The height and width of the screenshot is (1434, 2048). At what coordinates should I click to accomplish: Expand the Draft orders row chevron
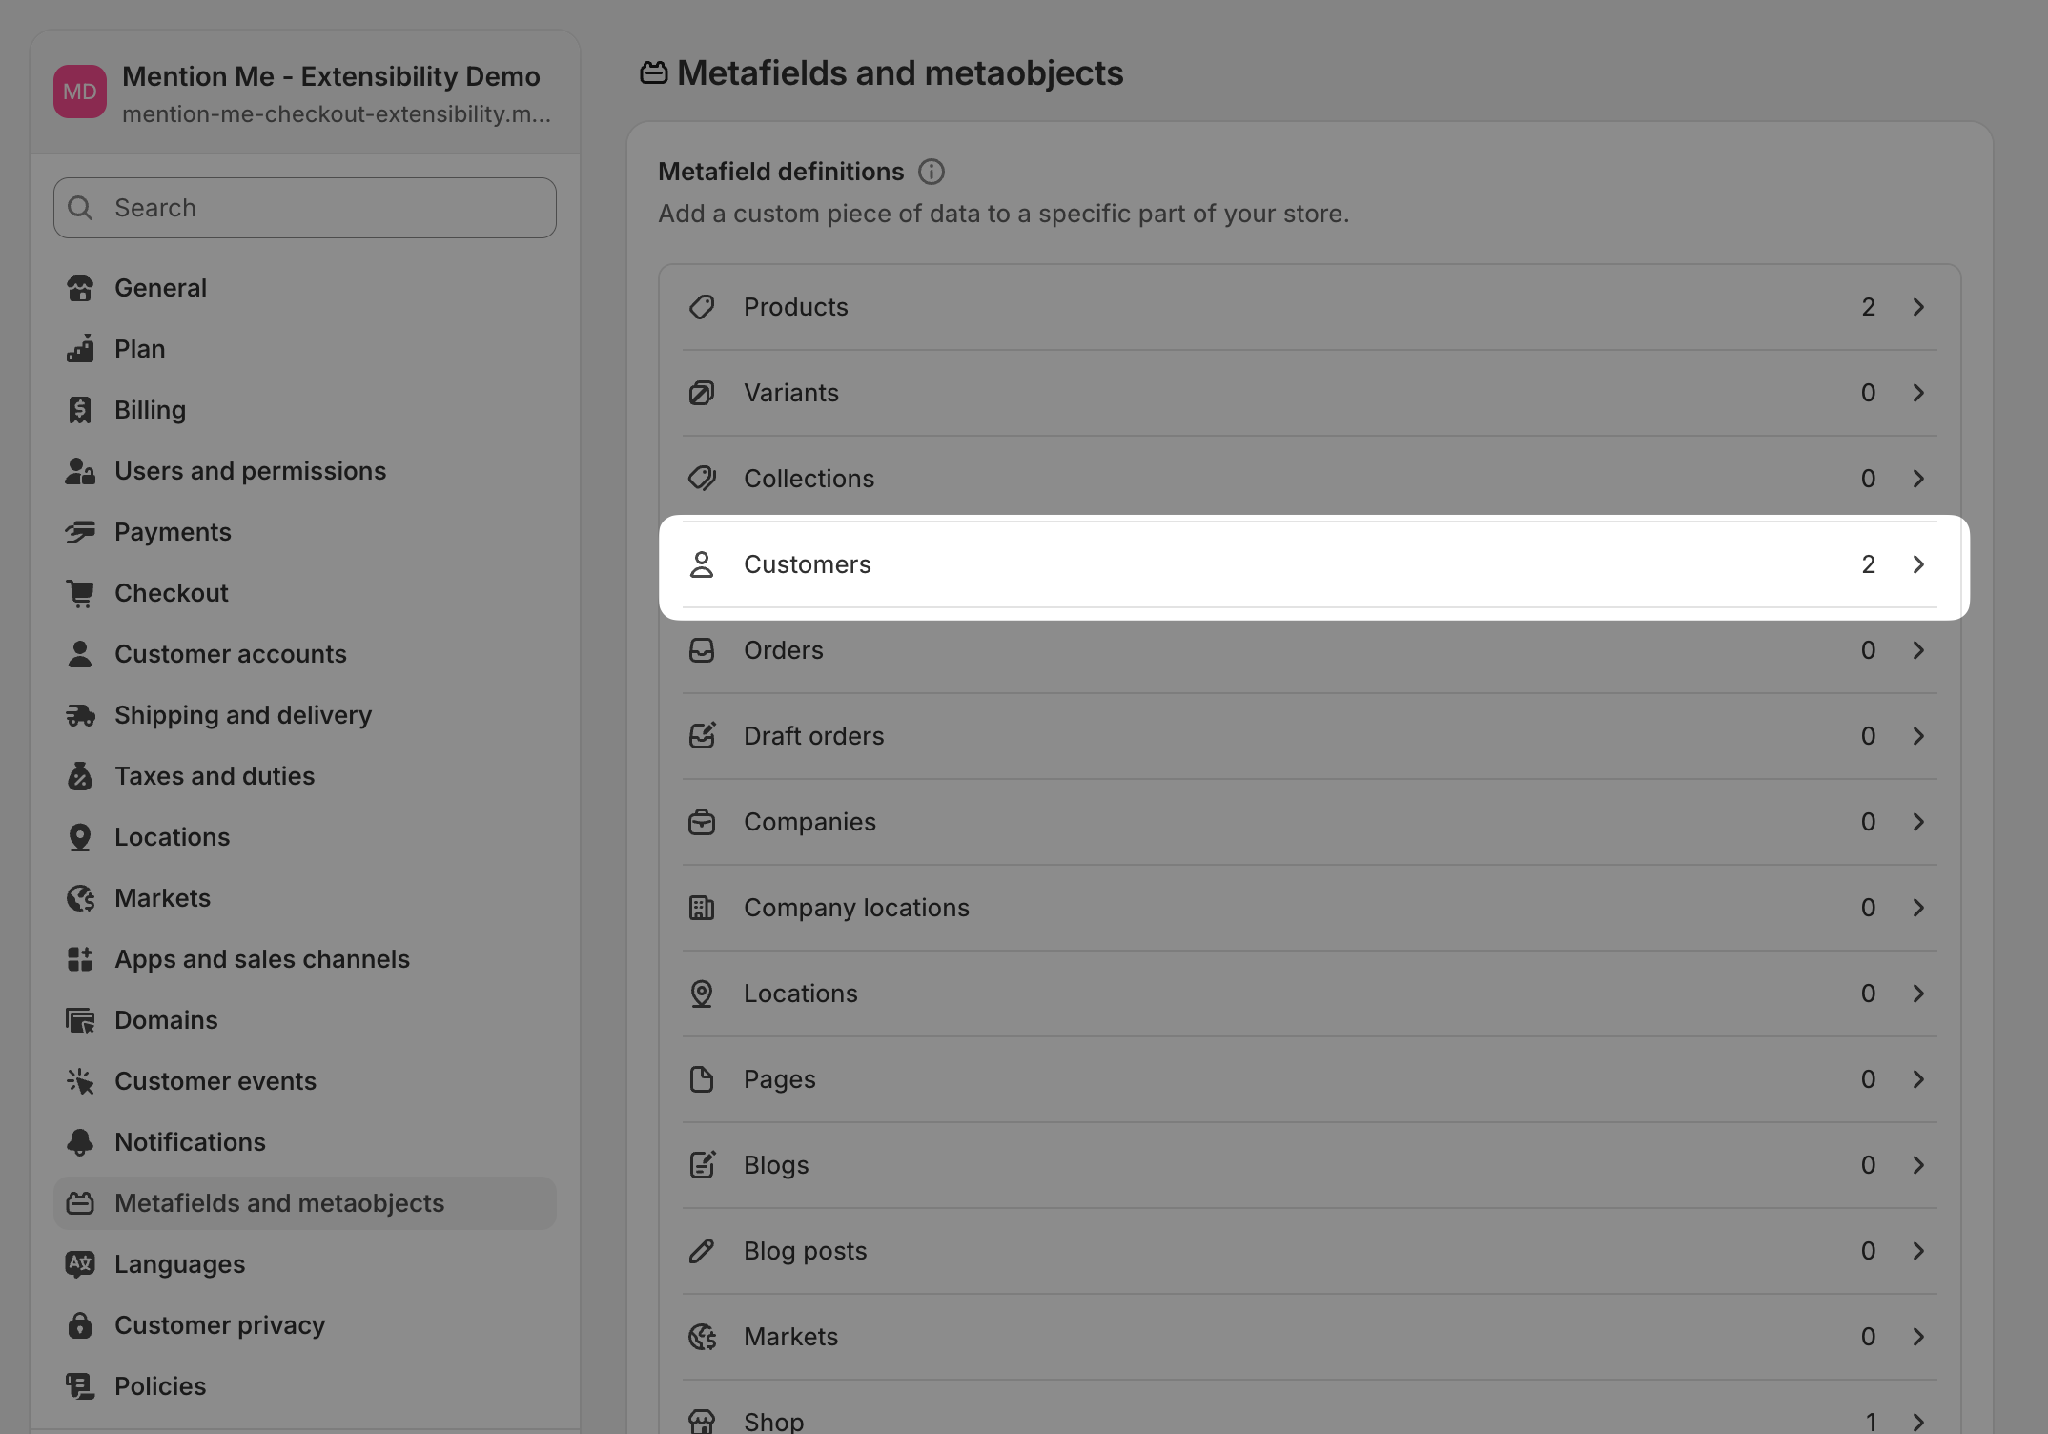point(1917,735)
